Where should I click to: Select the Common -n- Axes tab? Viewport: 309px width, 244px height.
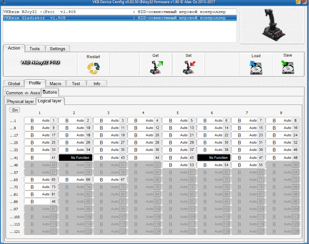23,93
